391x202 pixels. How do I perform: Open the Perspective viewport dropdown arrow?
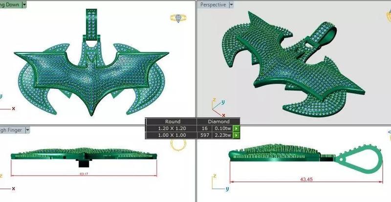point(231,5)
